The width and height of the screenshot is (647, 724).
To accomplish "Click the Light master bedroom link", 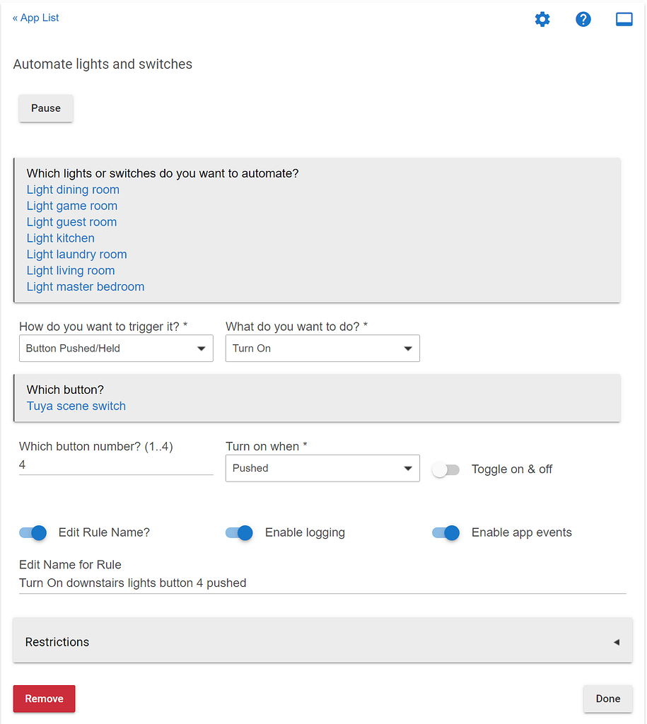I will point(86,286).
